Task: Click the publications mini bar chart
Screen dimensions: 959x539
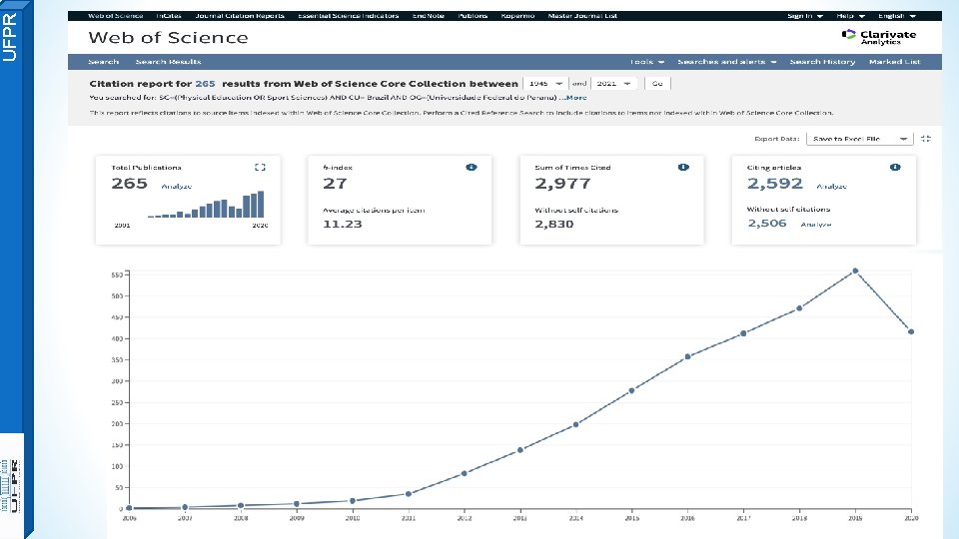Action: [206, 205]
